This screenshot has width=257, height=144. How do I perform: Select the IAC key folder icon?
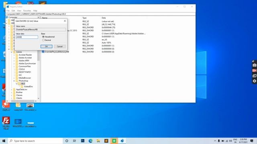17,75
